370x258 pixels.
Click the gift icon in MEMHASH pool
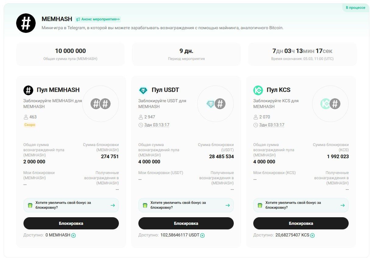[x=30, y=205]
